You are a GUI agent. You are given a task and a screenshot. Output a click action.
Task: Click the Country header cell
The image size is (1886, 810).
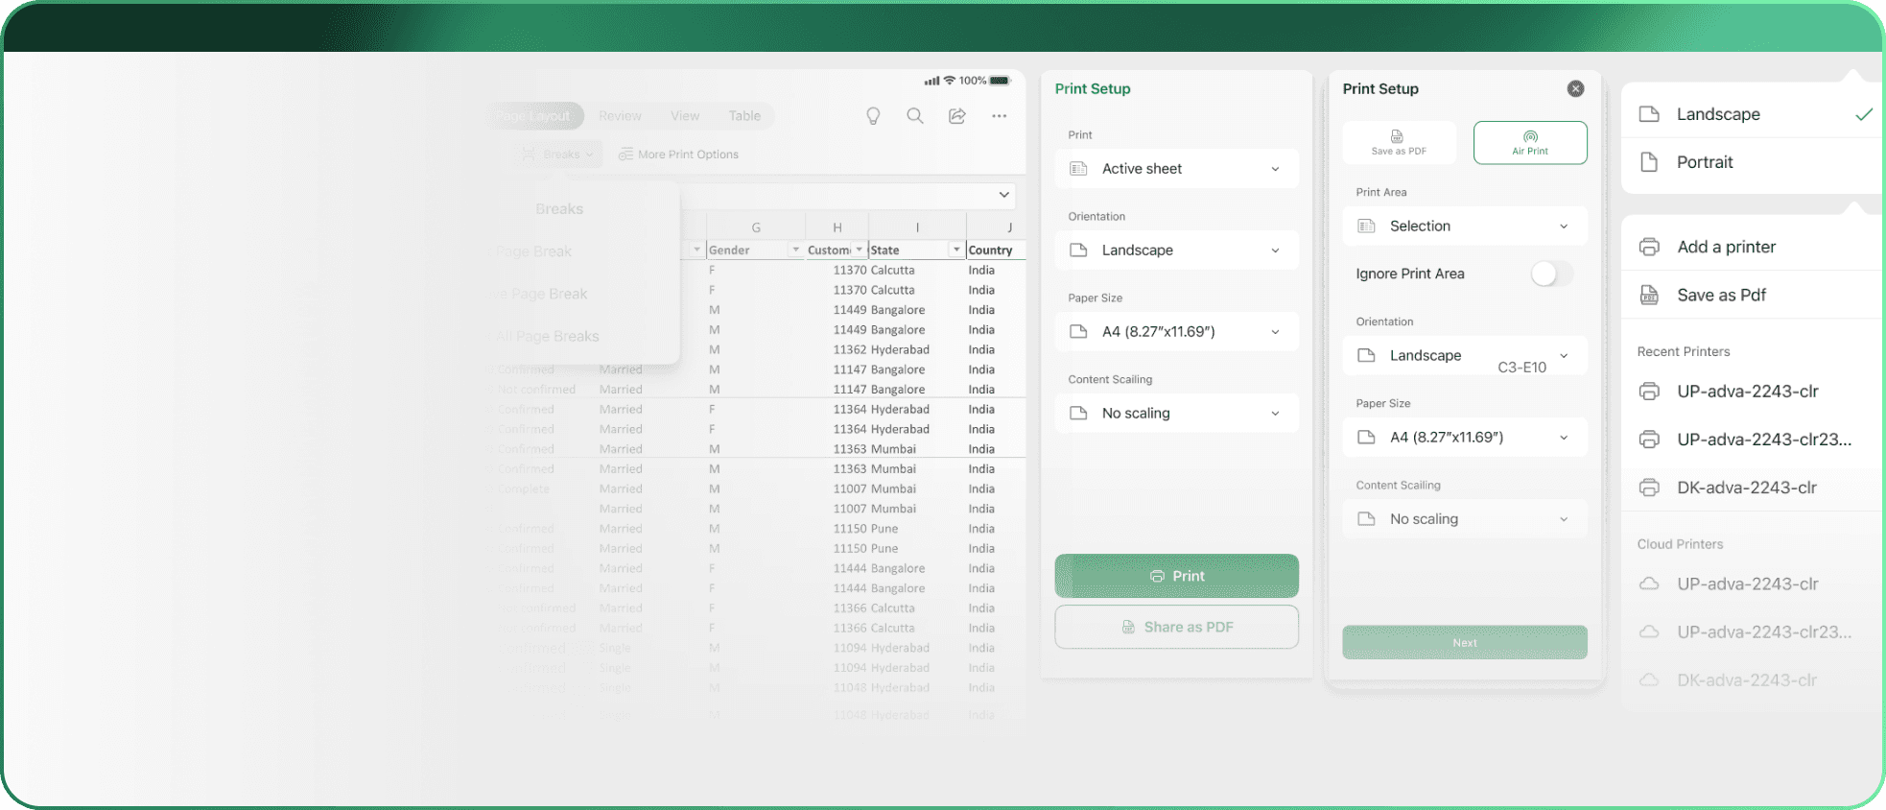coord(996,250)
